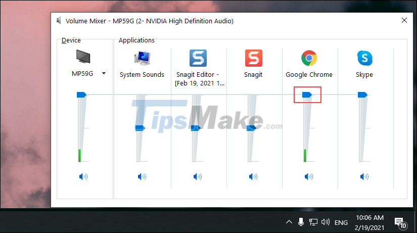
Task: Click the Device group heading
Action: click(x=71, y=40)
